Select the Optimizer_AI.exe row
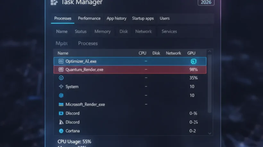The height and width of the screenshot is (147, 263). click(130, 61)
